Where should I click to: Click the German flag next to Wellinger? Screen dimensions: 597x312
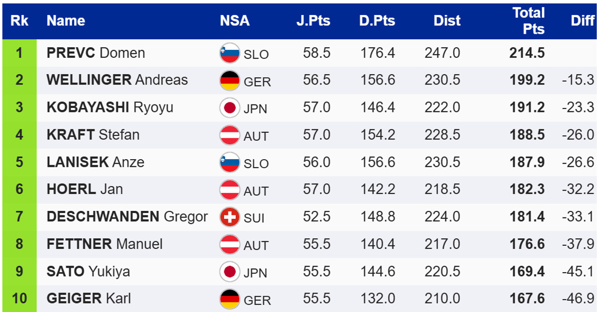[x=229, y=81]
